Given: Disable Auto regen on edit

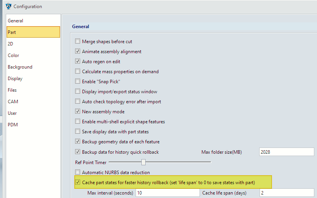Looking at the screenshot, I should (77, 61).
